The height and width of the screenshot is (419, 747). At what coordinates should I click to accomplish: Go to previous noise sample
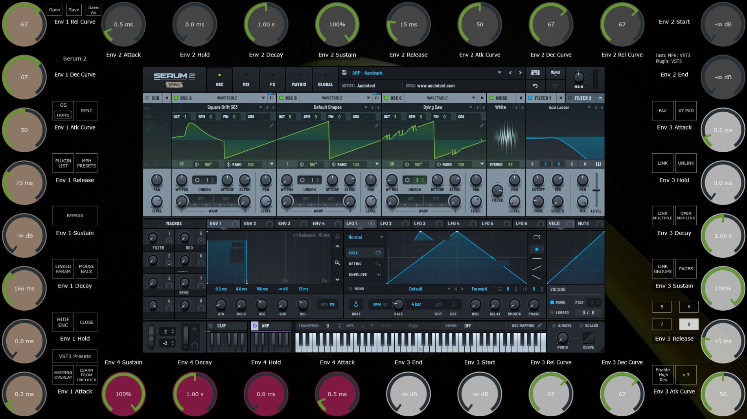(516, 107)
